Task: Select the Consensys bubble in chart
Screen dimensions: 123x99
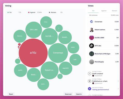Action: [58, 53]
